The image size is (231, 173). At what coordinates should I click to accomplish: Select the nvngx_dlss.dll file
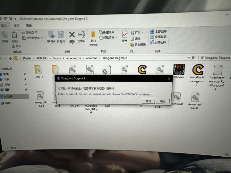coord(41,99)
